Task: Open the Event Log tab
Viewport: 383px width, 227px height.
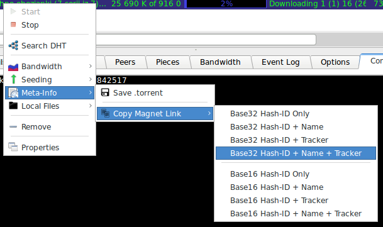Action: tap(280, 62)
